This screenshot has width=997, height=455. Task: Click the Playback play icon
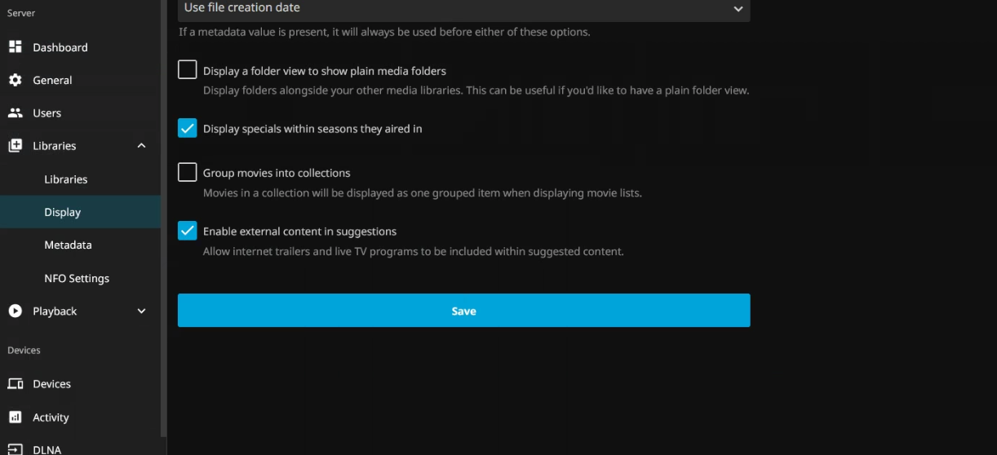15,311
